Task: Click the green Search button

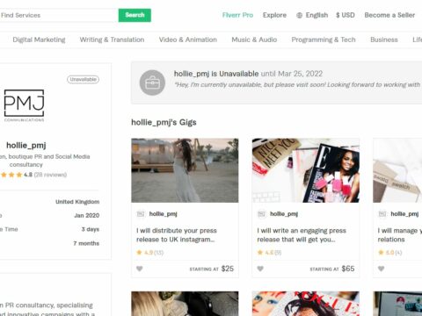Action: click(135, 15)
